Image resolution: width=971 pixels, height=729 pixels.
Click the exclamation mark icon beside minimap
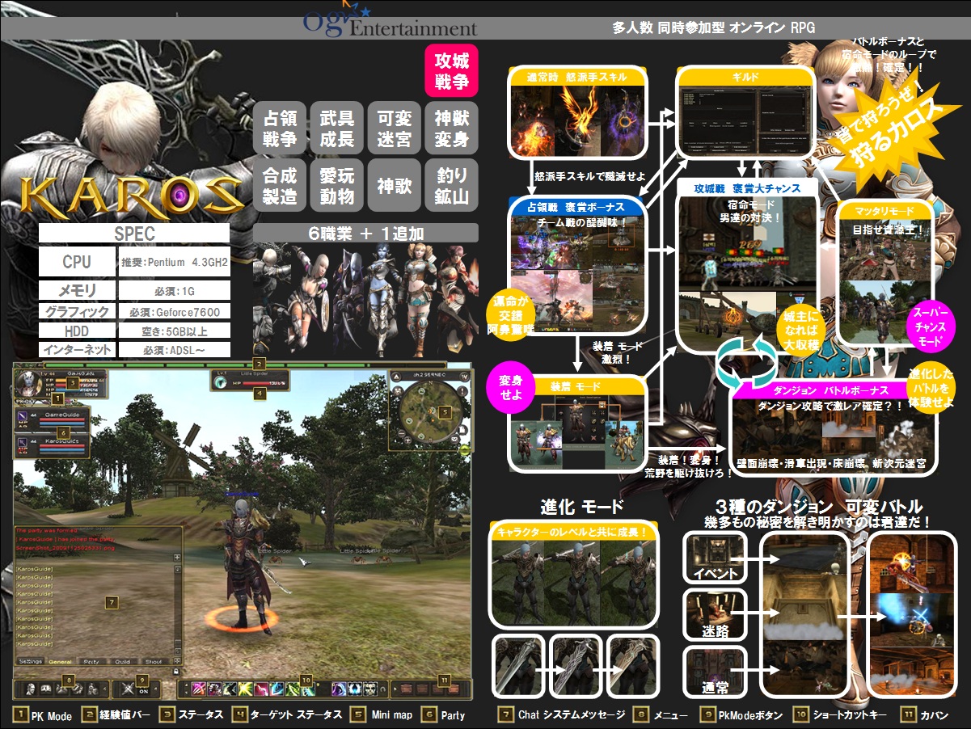pos(462,391)
